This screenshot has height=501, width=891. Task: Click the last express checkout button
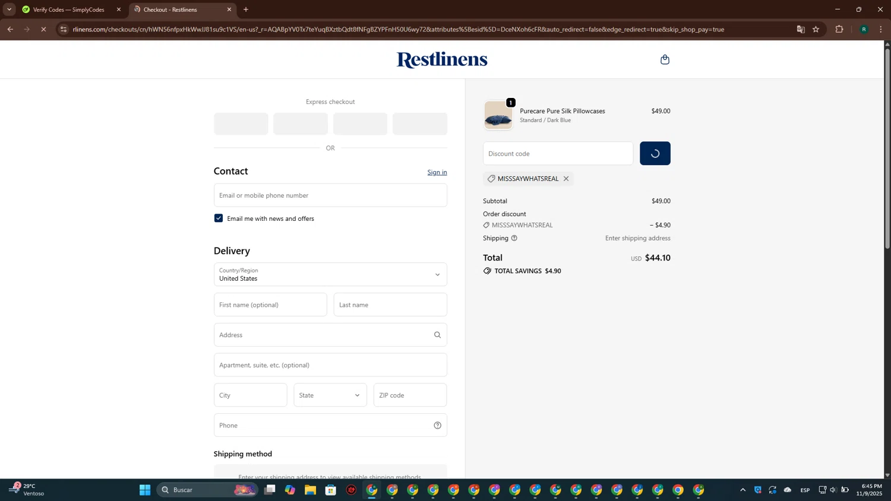(x=420, y=124)
